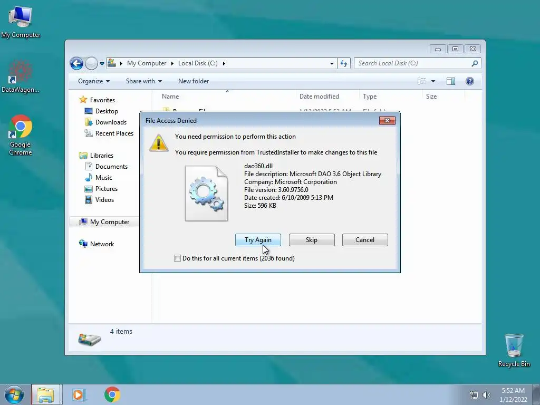Sort by Name column header
This screenshot has height=405, width=540.
click(x=227, y=97)
